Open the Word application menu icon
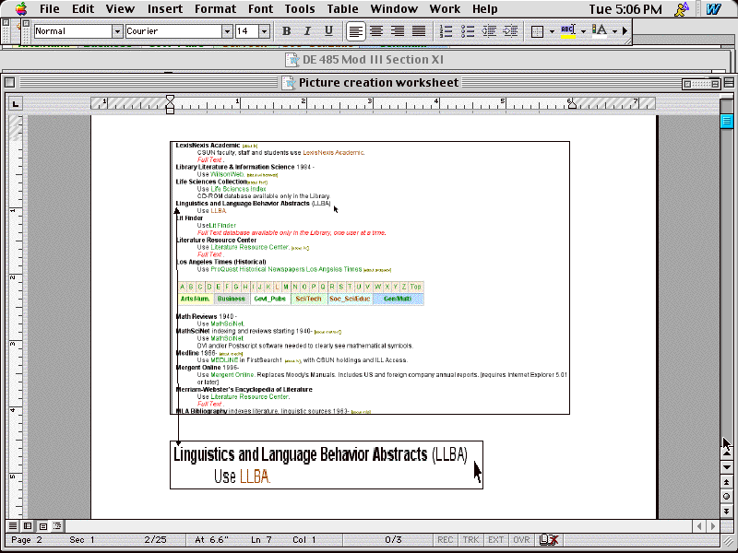 coord(713,9)
